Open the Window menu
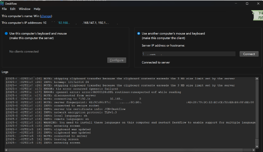 25,9
